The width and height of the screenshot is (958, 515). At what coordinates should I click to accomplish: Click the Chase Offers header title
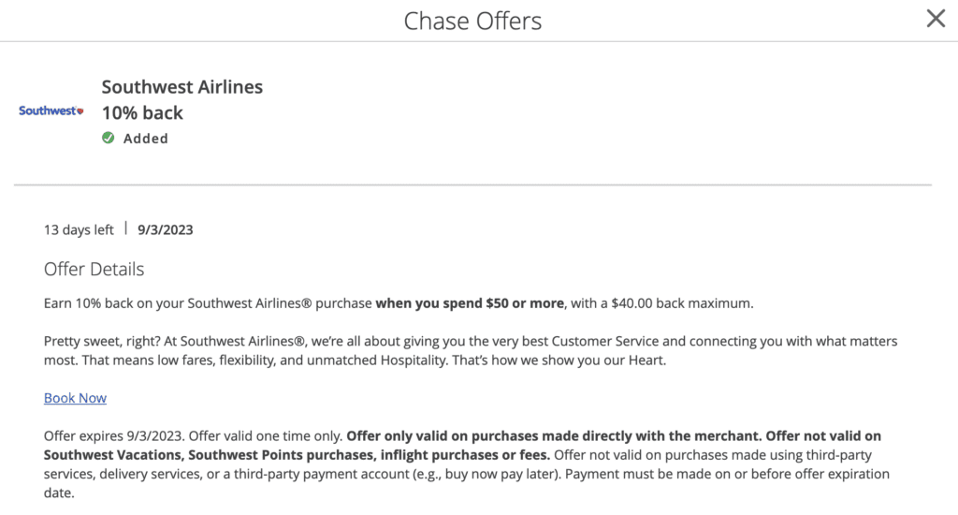[472, 21]
